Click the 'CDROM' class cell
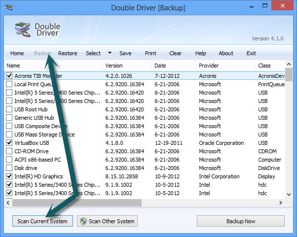297x237 pixels. pos(267,151)
